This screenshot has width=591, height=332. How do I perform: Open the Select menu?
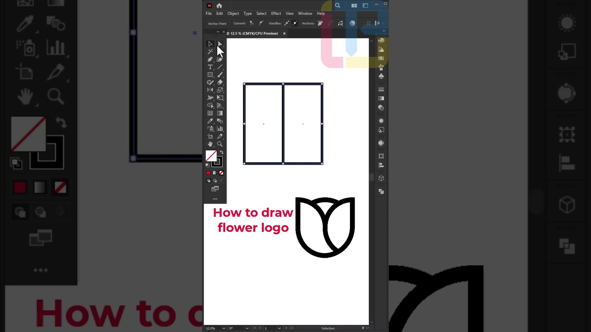click(261, 13)
